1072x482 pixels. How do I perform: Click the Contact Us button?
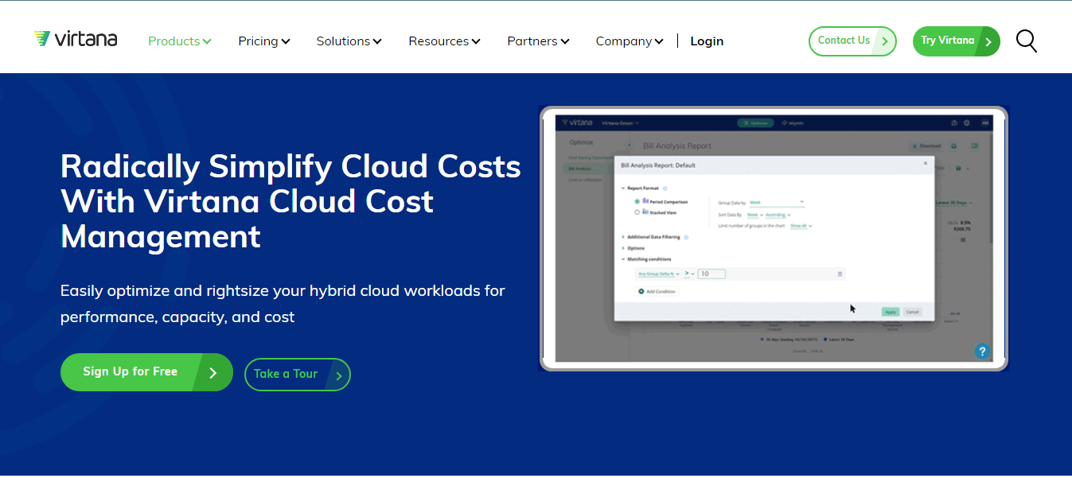click(852, 41)
